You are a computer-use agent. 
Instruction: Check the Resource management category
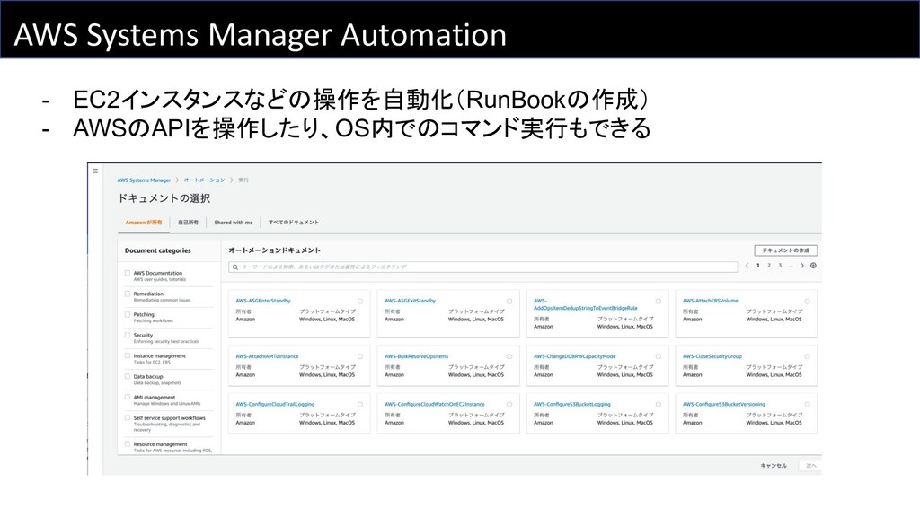128,444
